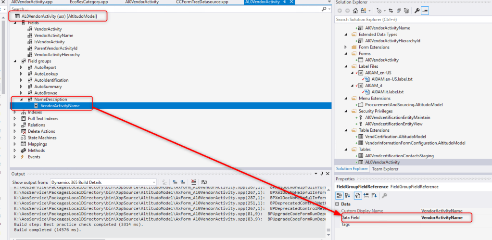Viewport: 492px width, 240px height.
Task: Click the Show All Files icon
Action: [407, 11]
